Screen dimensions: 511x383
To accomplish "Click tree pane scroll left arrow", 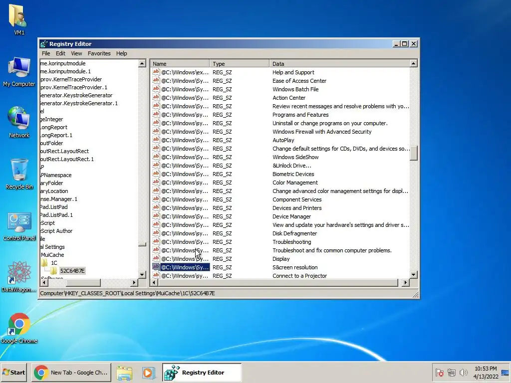I will [44, 282].
